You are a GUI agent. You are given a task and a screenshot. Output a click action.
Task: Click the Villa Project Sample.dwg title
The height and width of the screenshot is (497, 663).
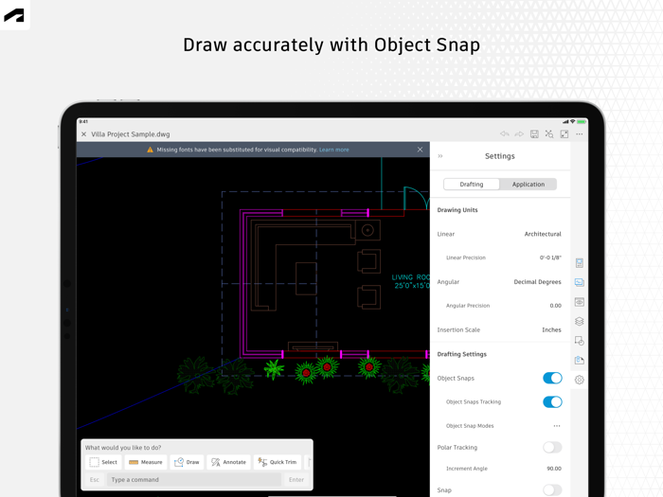131,134
